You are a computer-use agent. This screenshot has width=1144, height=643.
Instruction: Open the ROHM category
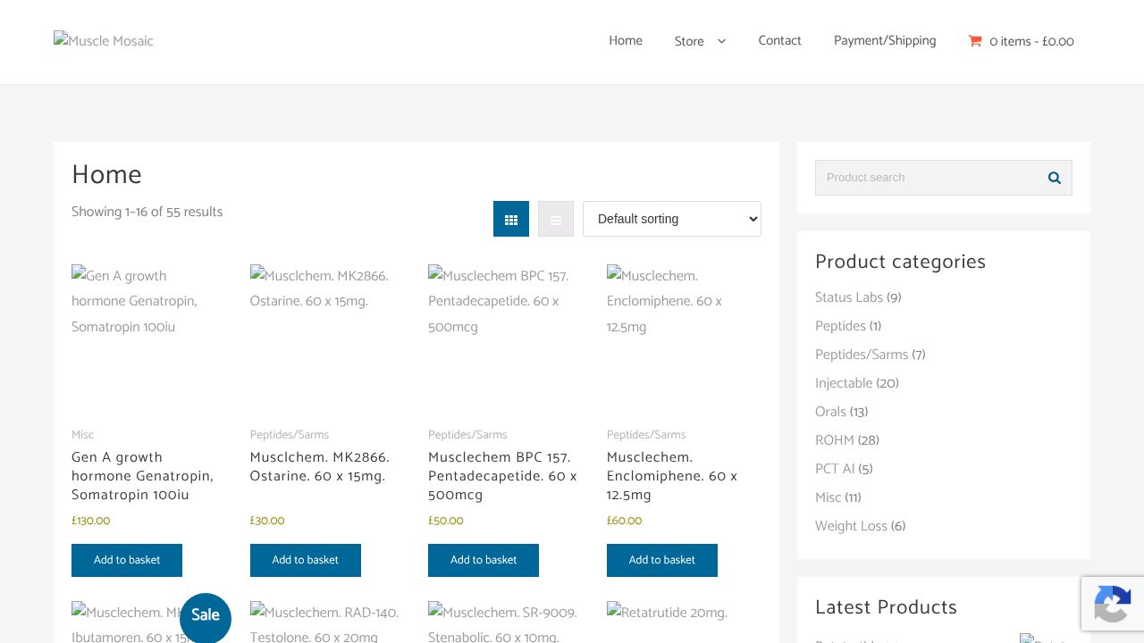click(x=835, y=440)
